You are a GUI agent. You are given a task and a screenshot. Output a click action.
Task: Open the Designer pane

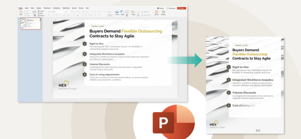(163, 13)
